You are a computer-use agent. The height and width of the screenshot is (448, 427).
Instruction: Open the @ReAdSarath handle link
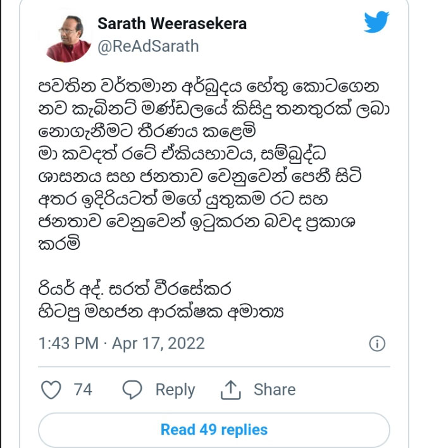(148, 46)
